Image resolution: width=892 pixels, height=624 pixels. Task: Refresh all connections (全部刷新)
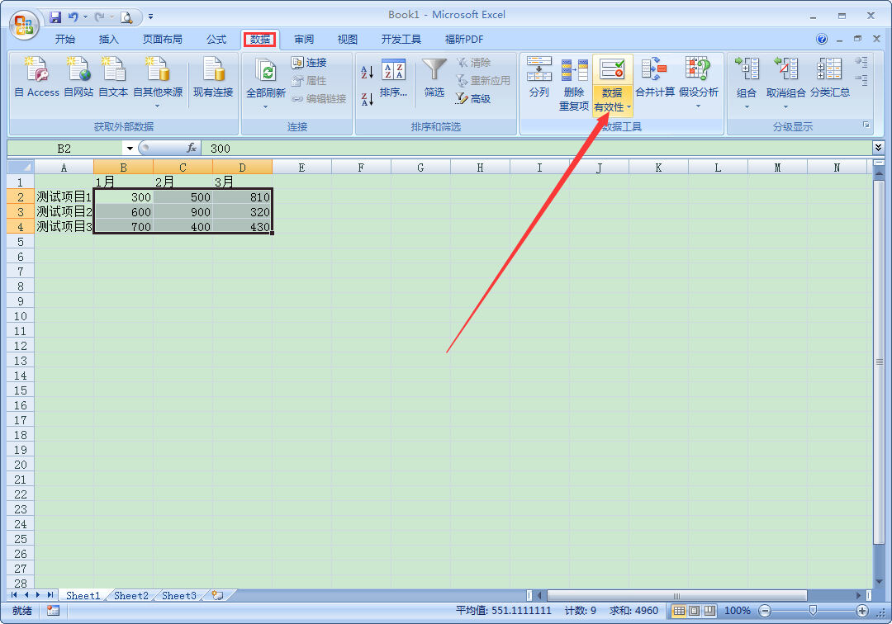[266, 78]
